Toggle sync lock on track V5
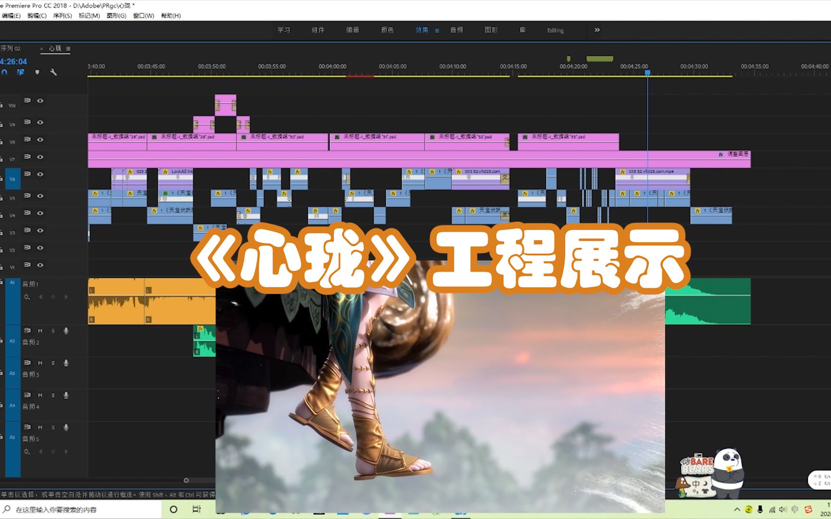Viewport: 831px width, 519px height. [27, 196]
